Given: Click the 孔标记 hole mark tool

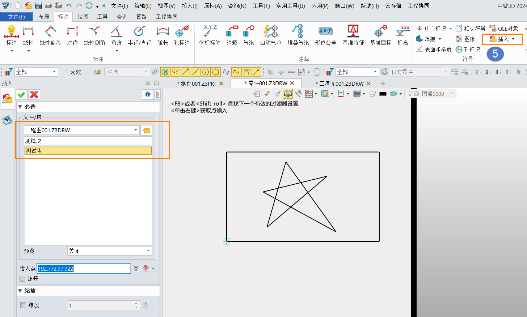Looking at the screenshot, I should pyautogui.click(x=468, y=50).
